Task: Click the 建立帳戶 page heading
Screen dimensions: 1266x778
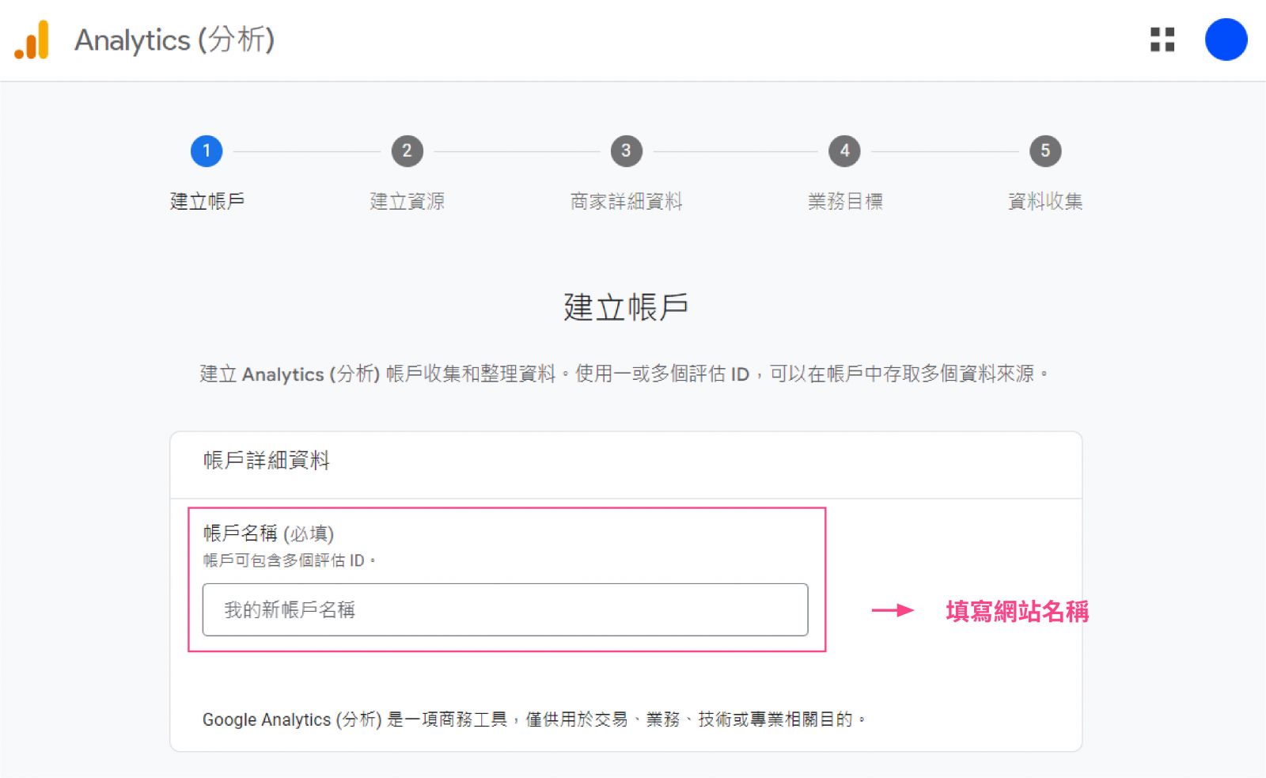Action: point(625,308)
